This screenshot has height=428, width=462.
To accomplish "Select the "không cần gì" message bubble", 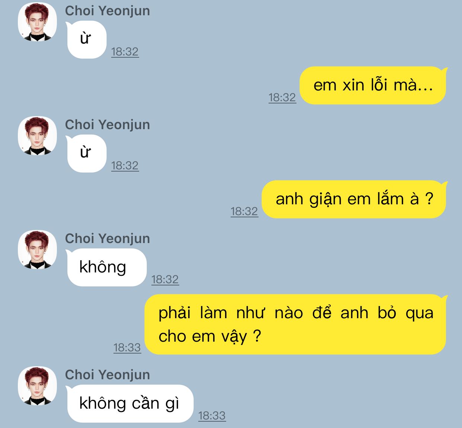I will click(129, 403).
